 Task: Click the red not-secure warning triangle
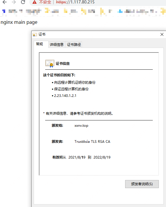(35, 2)
